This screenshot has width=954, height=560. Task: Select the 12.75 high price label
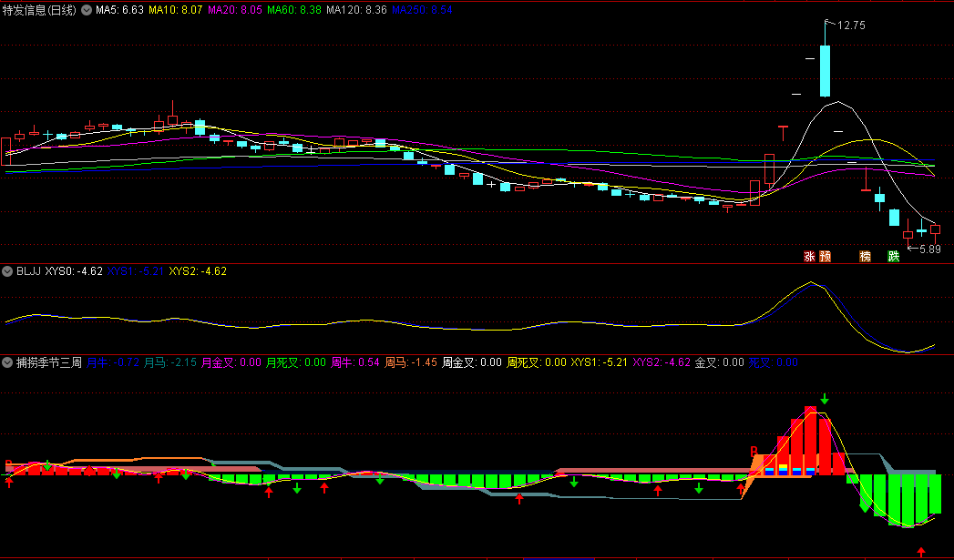851,25
